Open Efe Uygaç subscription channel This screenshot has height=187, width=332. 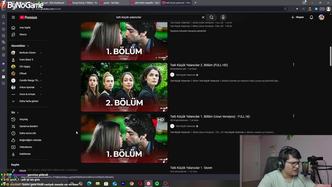click(x=25, y=66)
